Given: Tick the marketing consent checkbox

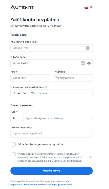Looking at the screenshot, I should [14, 154].
